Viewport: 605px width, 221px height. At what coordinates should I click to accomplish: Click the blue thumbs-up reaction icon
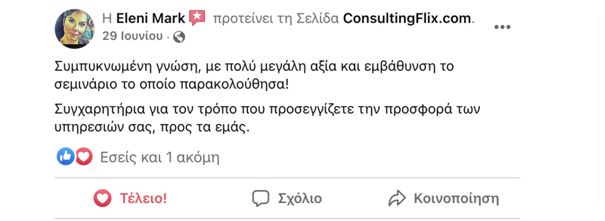pyautogui.click(x=65, y=157)
